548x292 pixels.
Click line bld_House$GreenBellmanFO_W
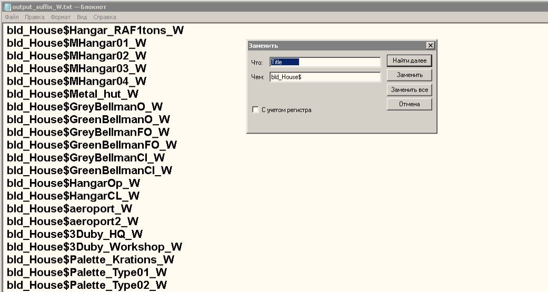tap(92, 145)
